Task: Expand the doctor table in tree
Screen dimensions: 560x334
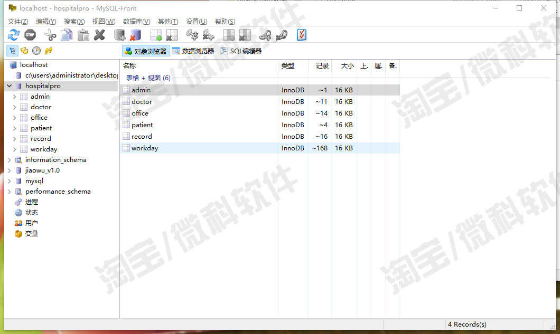Action: pyautogui.click(x=15, y=107)
